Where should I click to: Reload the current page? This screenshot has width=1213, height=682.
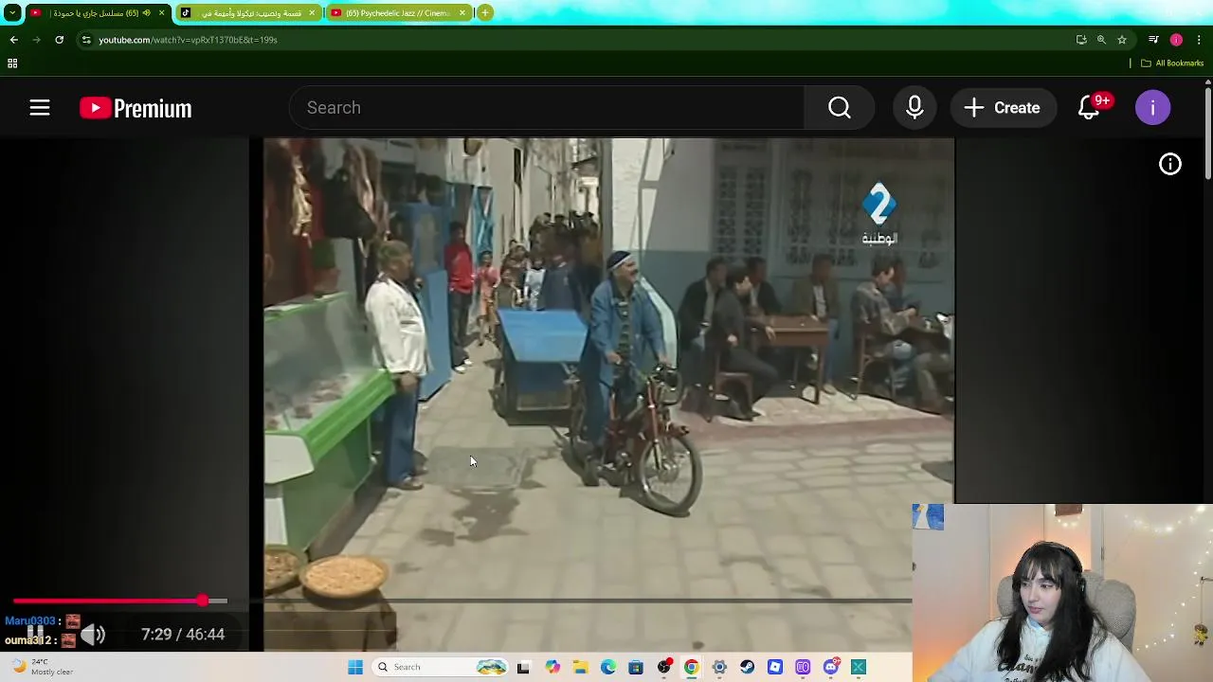pyautogui.click(x=59, y=40)
